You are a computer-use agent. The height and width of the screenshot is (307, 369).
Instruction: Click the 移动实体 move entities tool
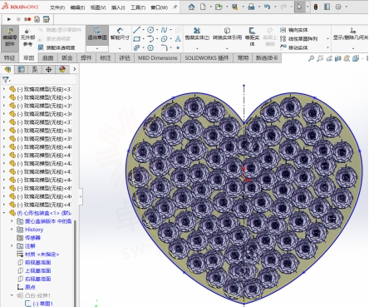click(x=294, y=47)
